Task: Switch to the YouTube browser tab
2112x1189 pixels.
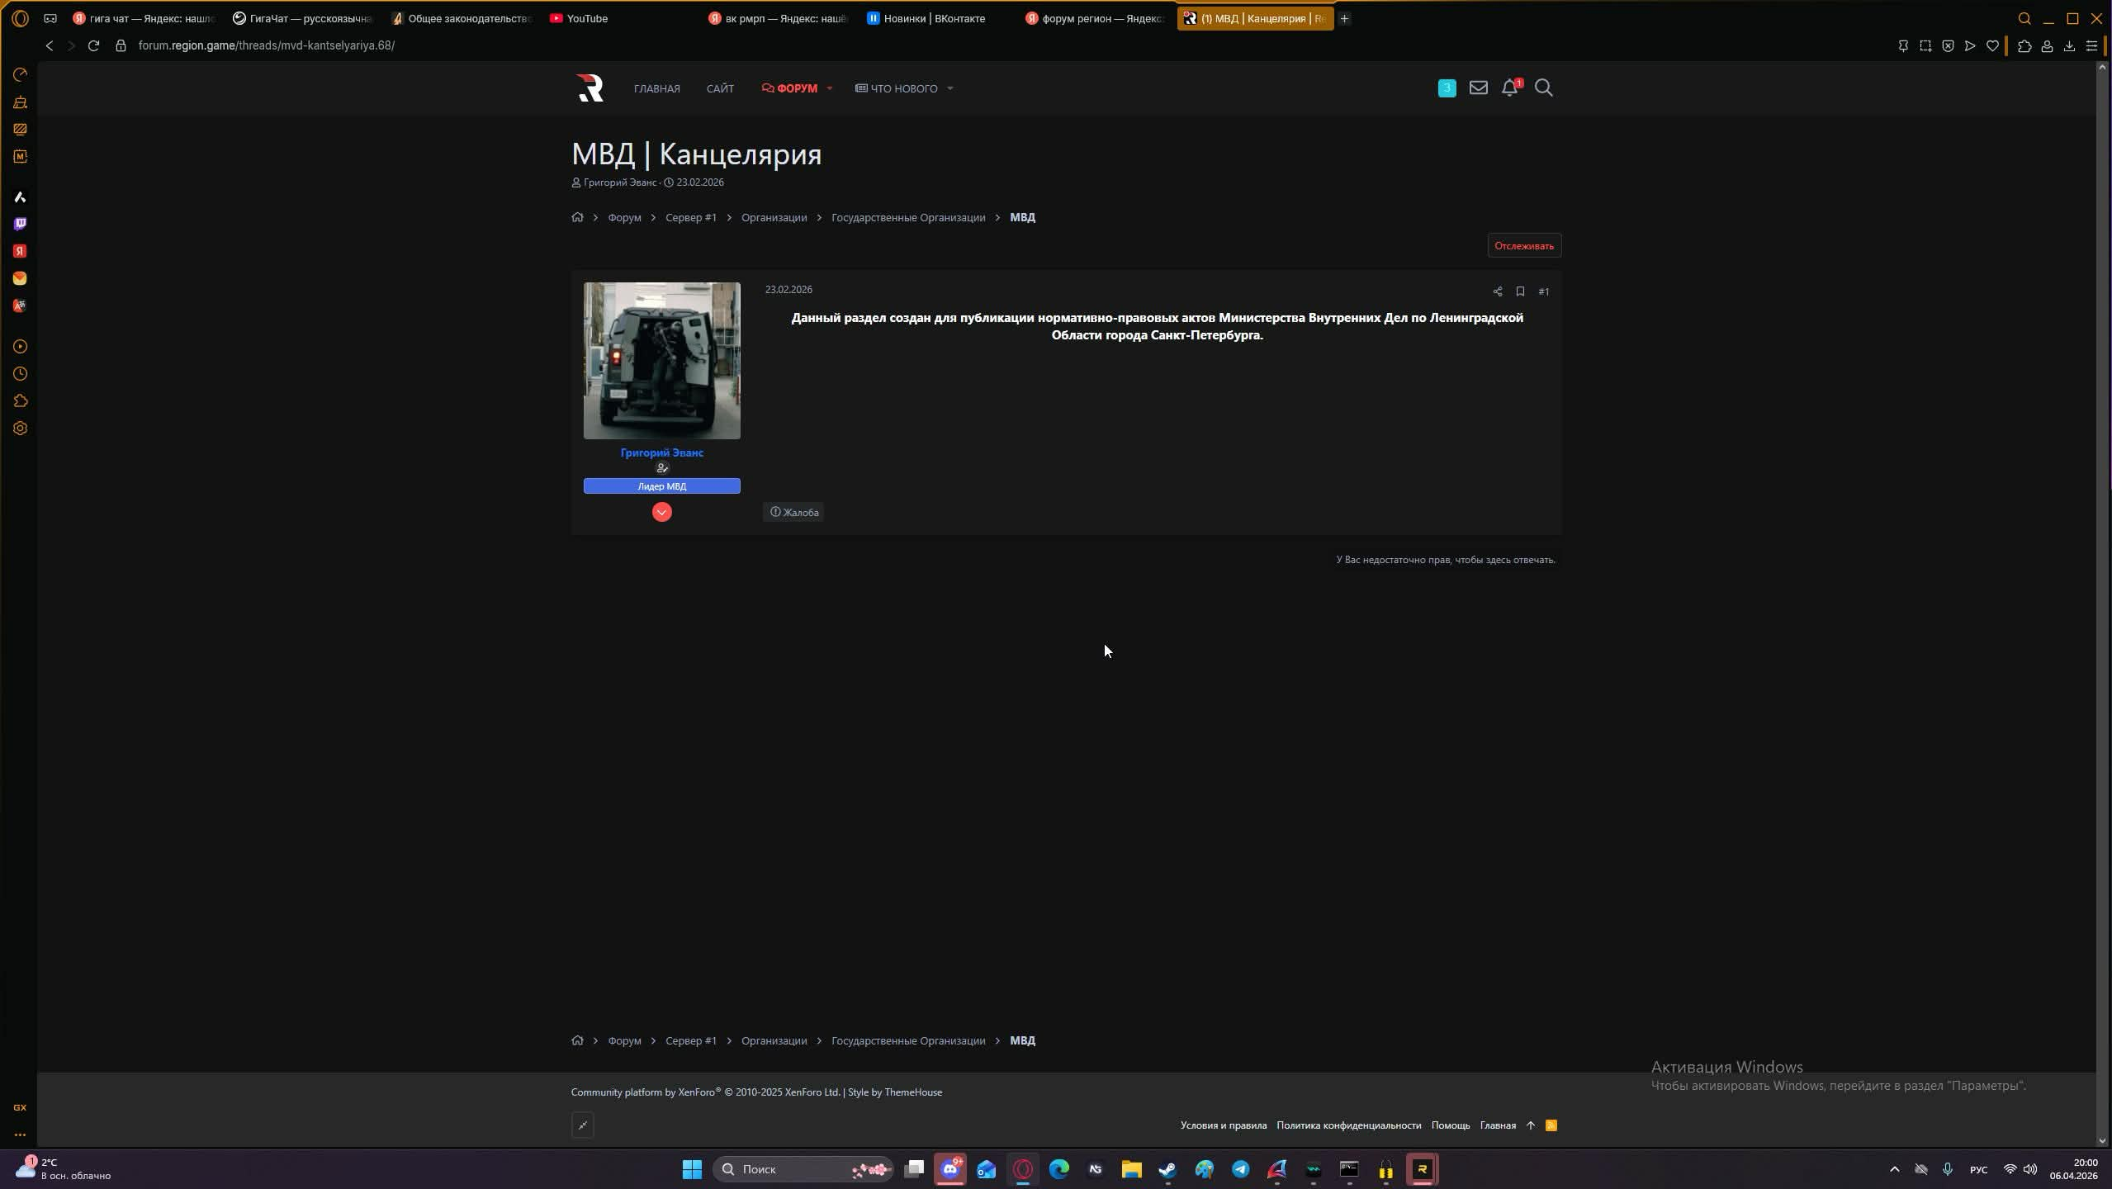Action: (586, 18)
